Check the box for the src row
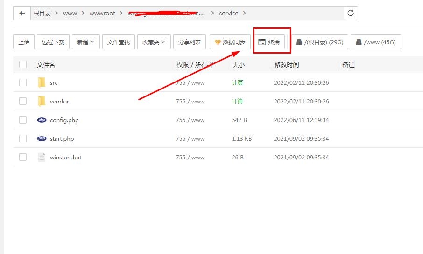Viewport: 423px width, 254px height. coord(23,82)
